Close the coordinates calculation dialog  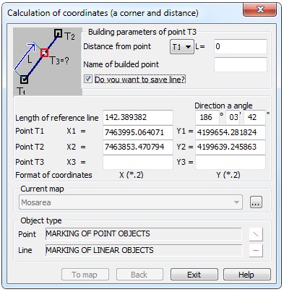point(260,9)
